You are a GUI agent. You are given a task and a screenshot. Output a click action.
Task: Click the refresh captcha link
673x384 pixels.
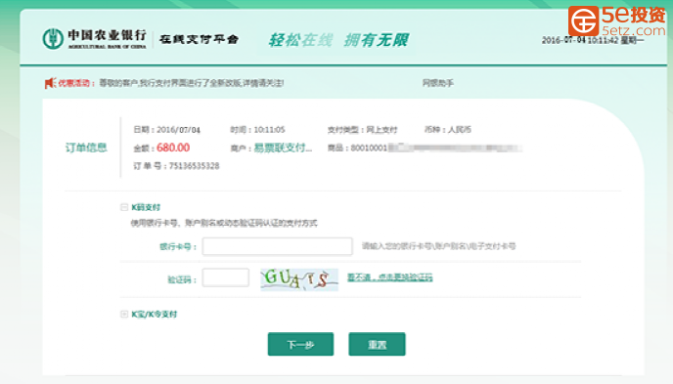pos(389,277)
